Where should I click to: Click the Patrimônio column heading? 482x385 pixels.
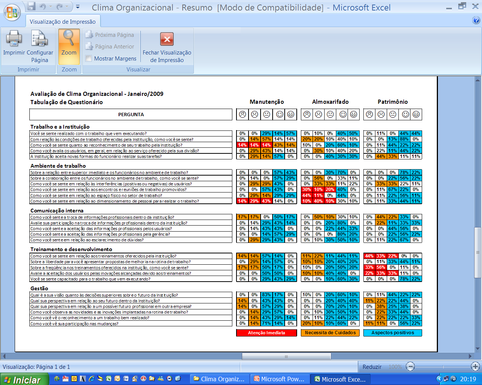[393, 102]
